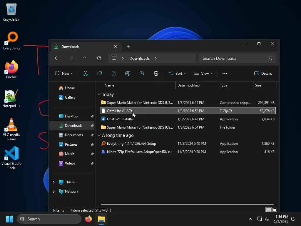Select the Citra Lite V1.2.7z file
Viewport: 301px width, 226px height.
point(188,111)
